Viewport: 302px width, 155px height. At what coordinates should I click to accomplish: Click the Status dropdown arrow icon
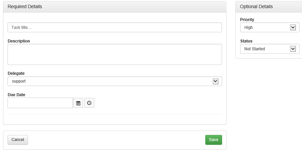(x=293, y=49)
